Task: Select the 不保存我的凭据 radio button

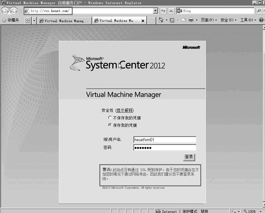Action: 110,118
